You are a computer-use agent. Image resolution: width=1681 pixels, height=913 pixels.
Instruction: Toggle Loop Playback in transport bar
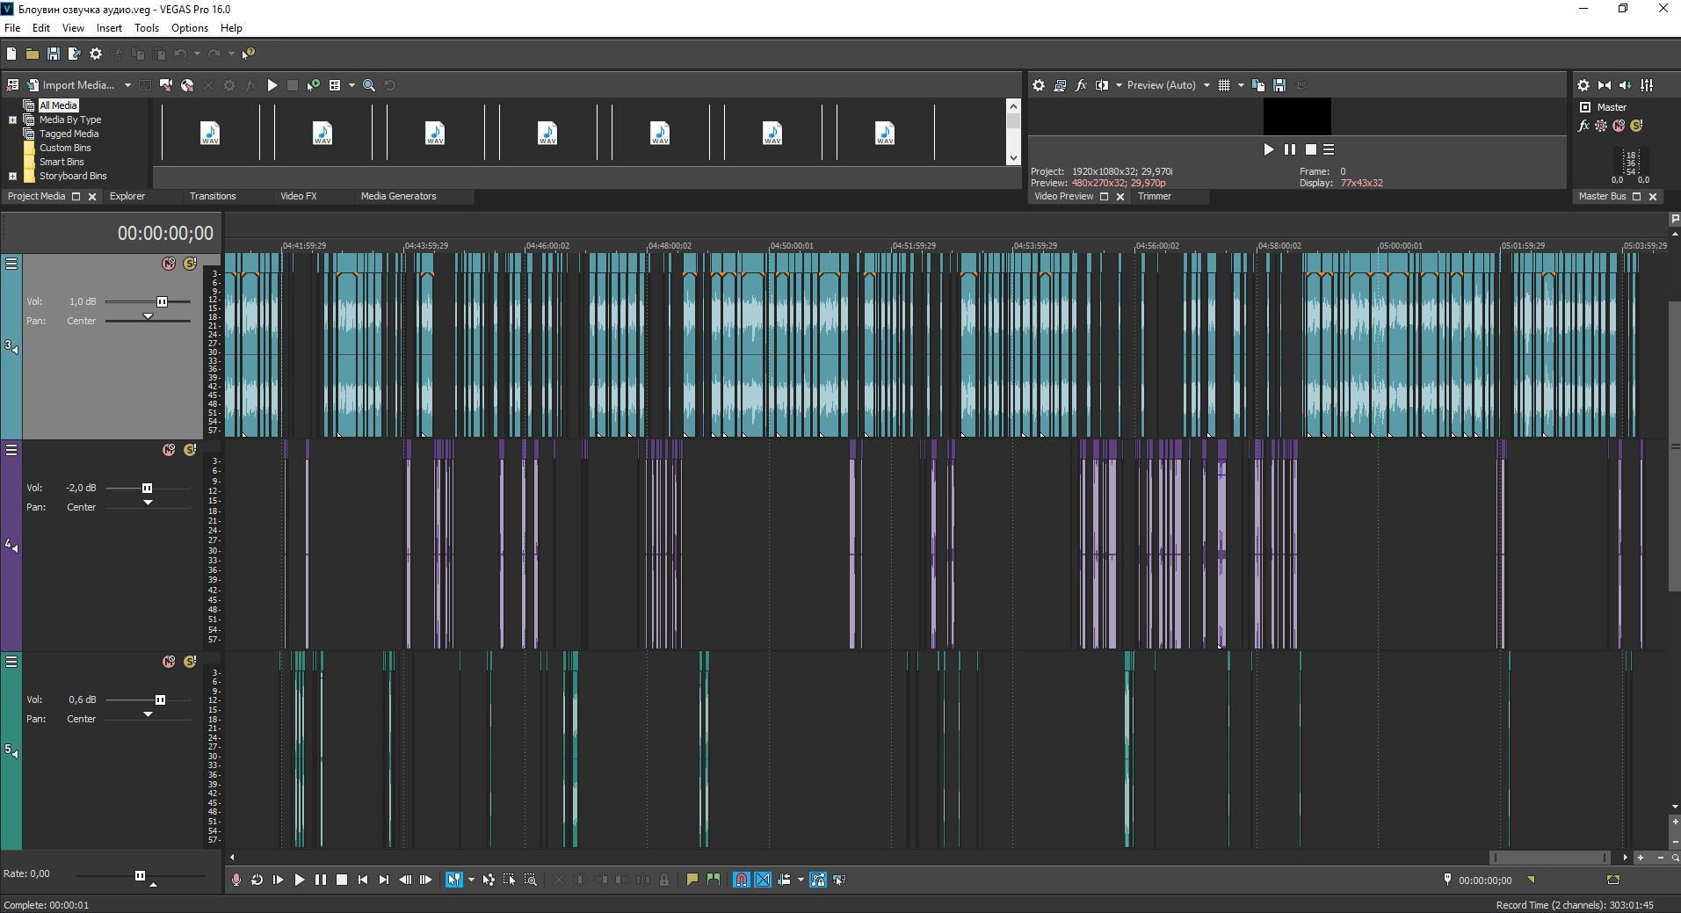257,880
